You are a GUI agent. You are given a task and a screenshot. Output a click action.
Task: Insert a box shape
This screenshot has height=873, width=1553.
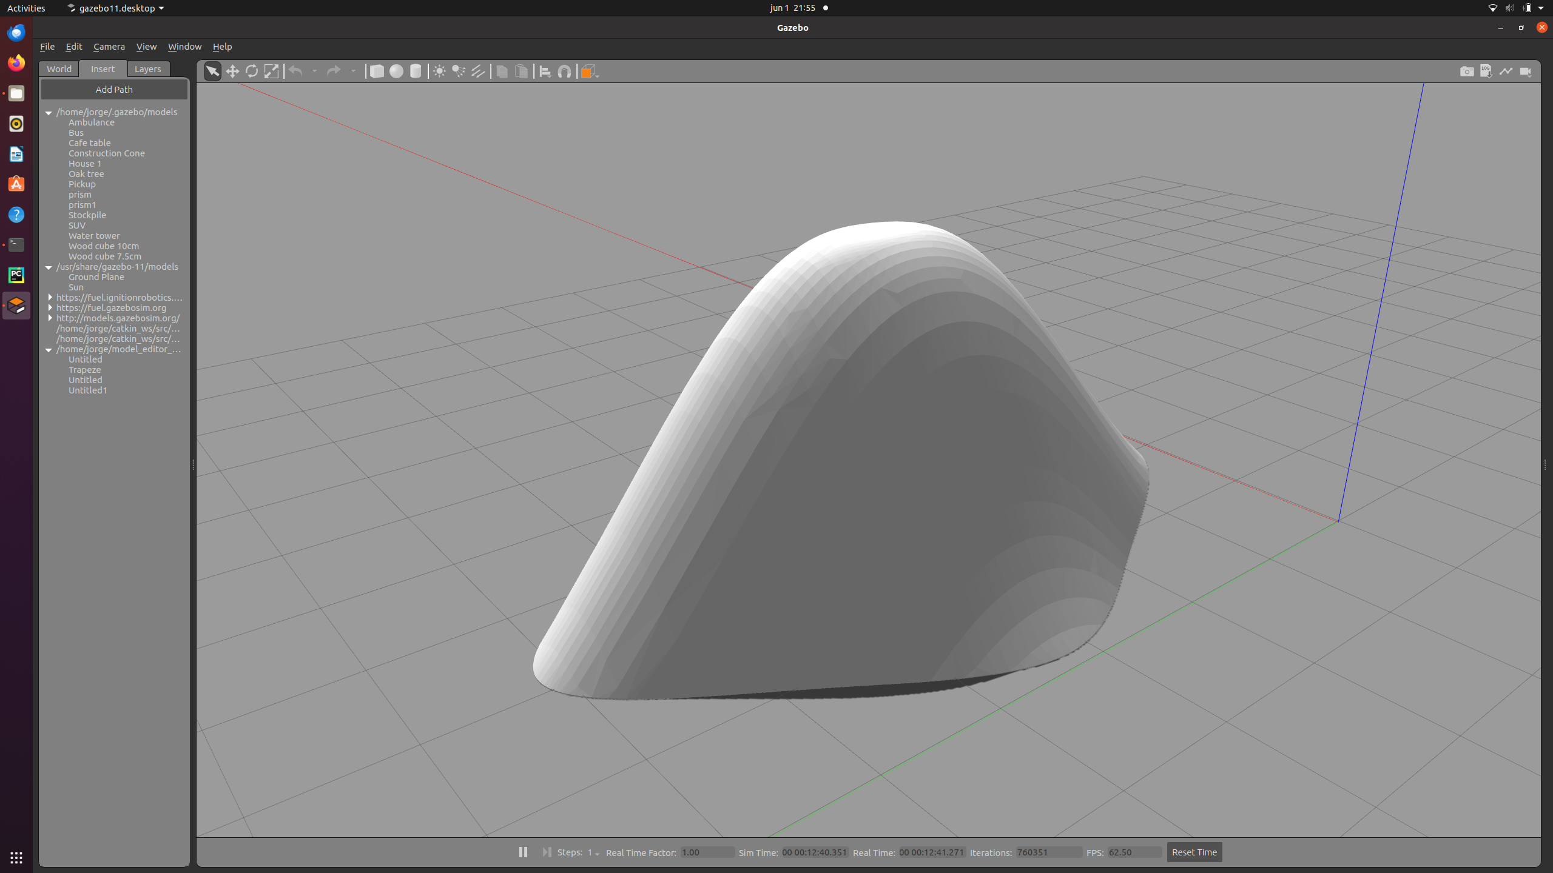pos(377,72)
